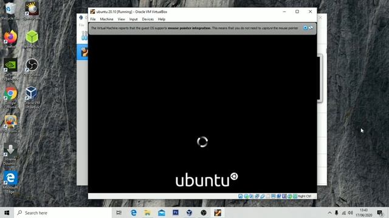Open the View menu
This screenshot has height=218, width=389.
(122, 19)
